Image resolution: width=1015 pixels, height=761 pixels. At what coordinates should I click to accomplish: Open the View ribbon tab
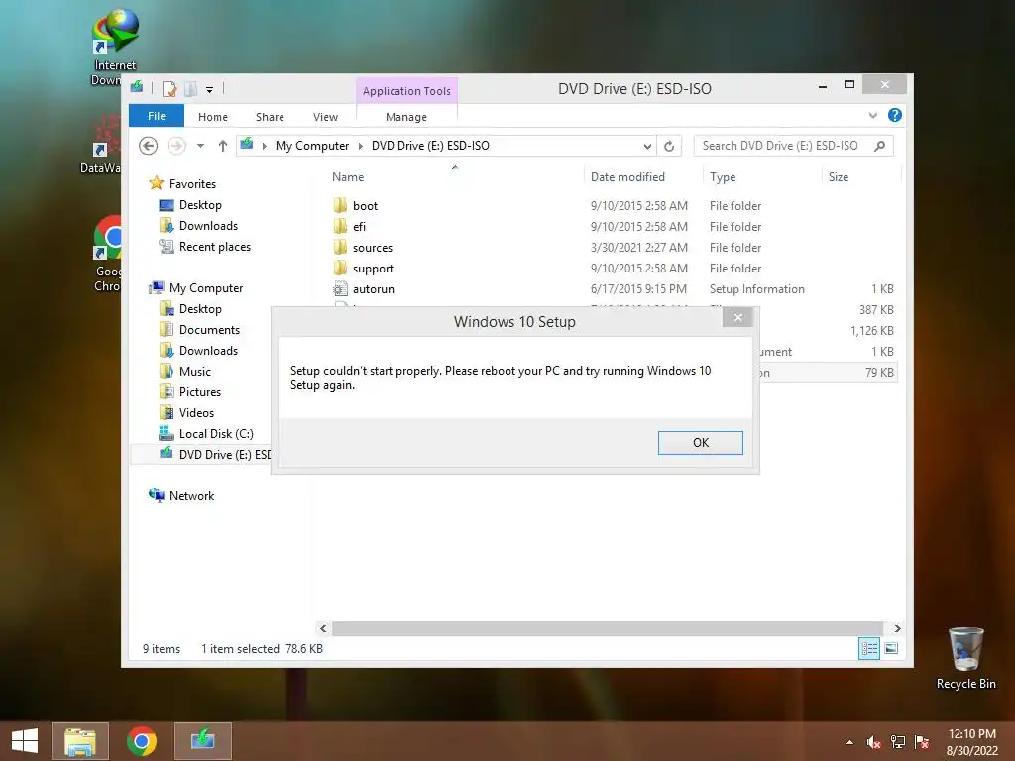(325, 117)
